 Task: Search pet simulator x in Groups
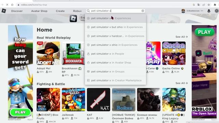[x=116, y=71]
